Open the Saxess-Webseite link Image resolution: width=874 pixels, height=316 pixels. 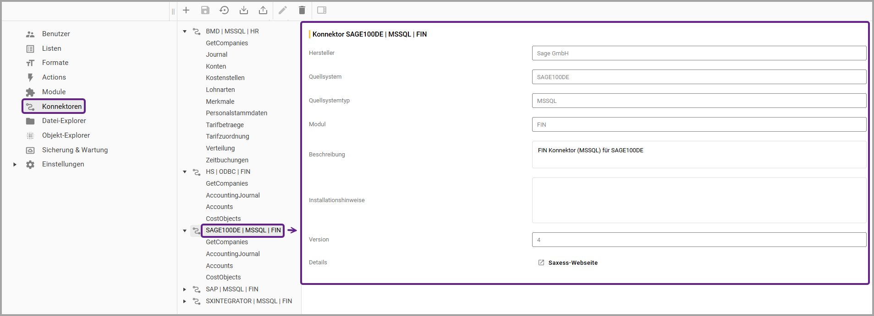coord(572,263)
